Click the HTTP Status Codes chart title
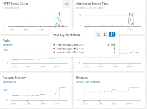Viewport: 147px width, 109px height. click(15, 4)
